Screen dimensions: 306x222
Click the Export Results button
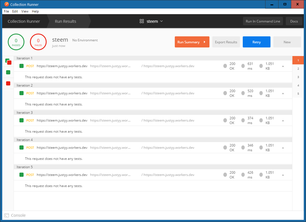[226, 42]
